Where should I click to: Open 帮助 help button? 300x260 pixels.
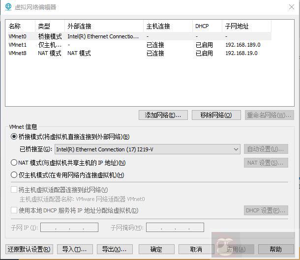pyautogui.click(x=276, y=249)
